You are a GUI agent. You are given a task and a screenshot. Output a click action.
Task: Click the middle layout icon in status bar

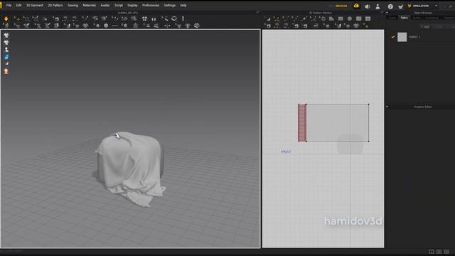pos(439,252)
